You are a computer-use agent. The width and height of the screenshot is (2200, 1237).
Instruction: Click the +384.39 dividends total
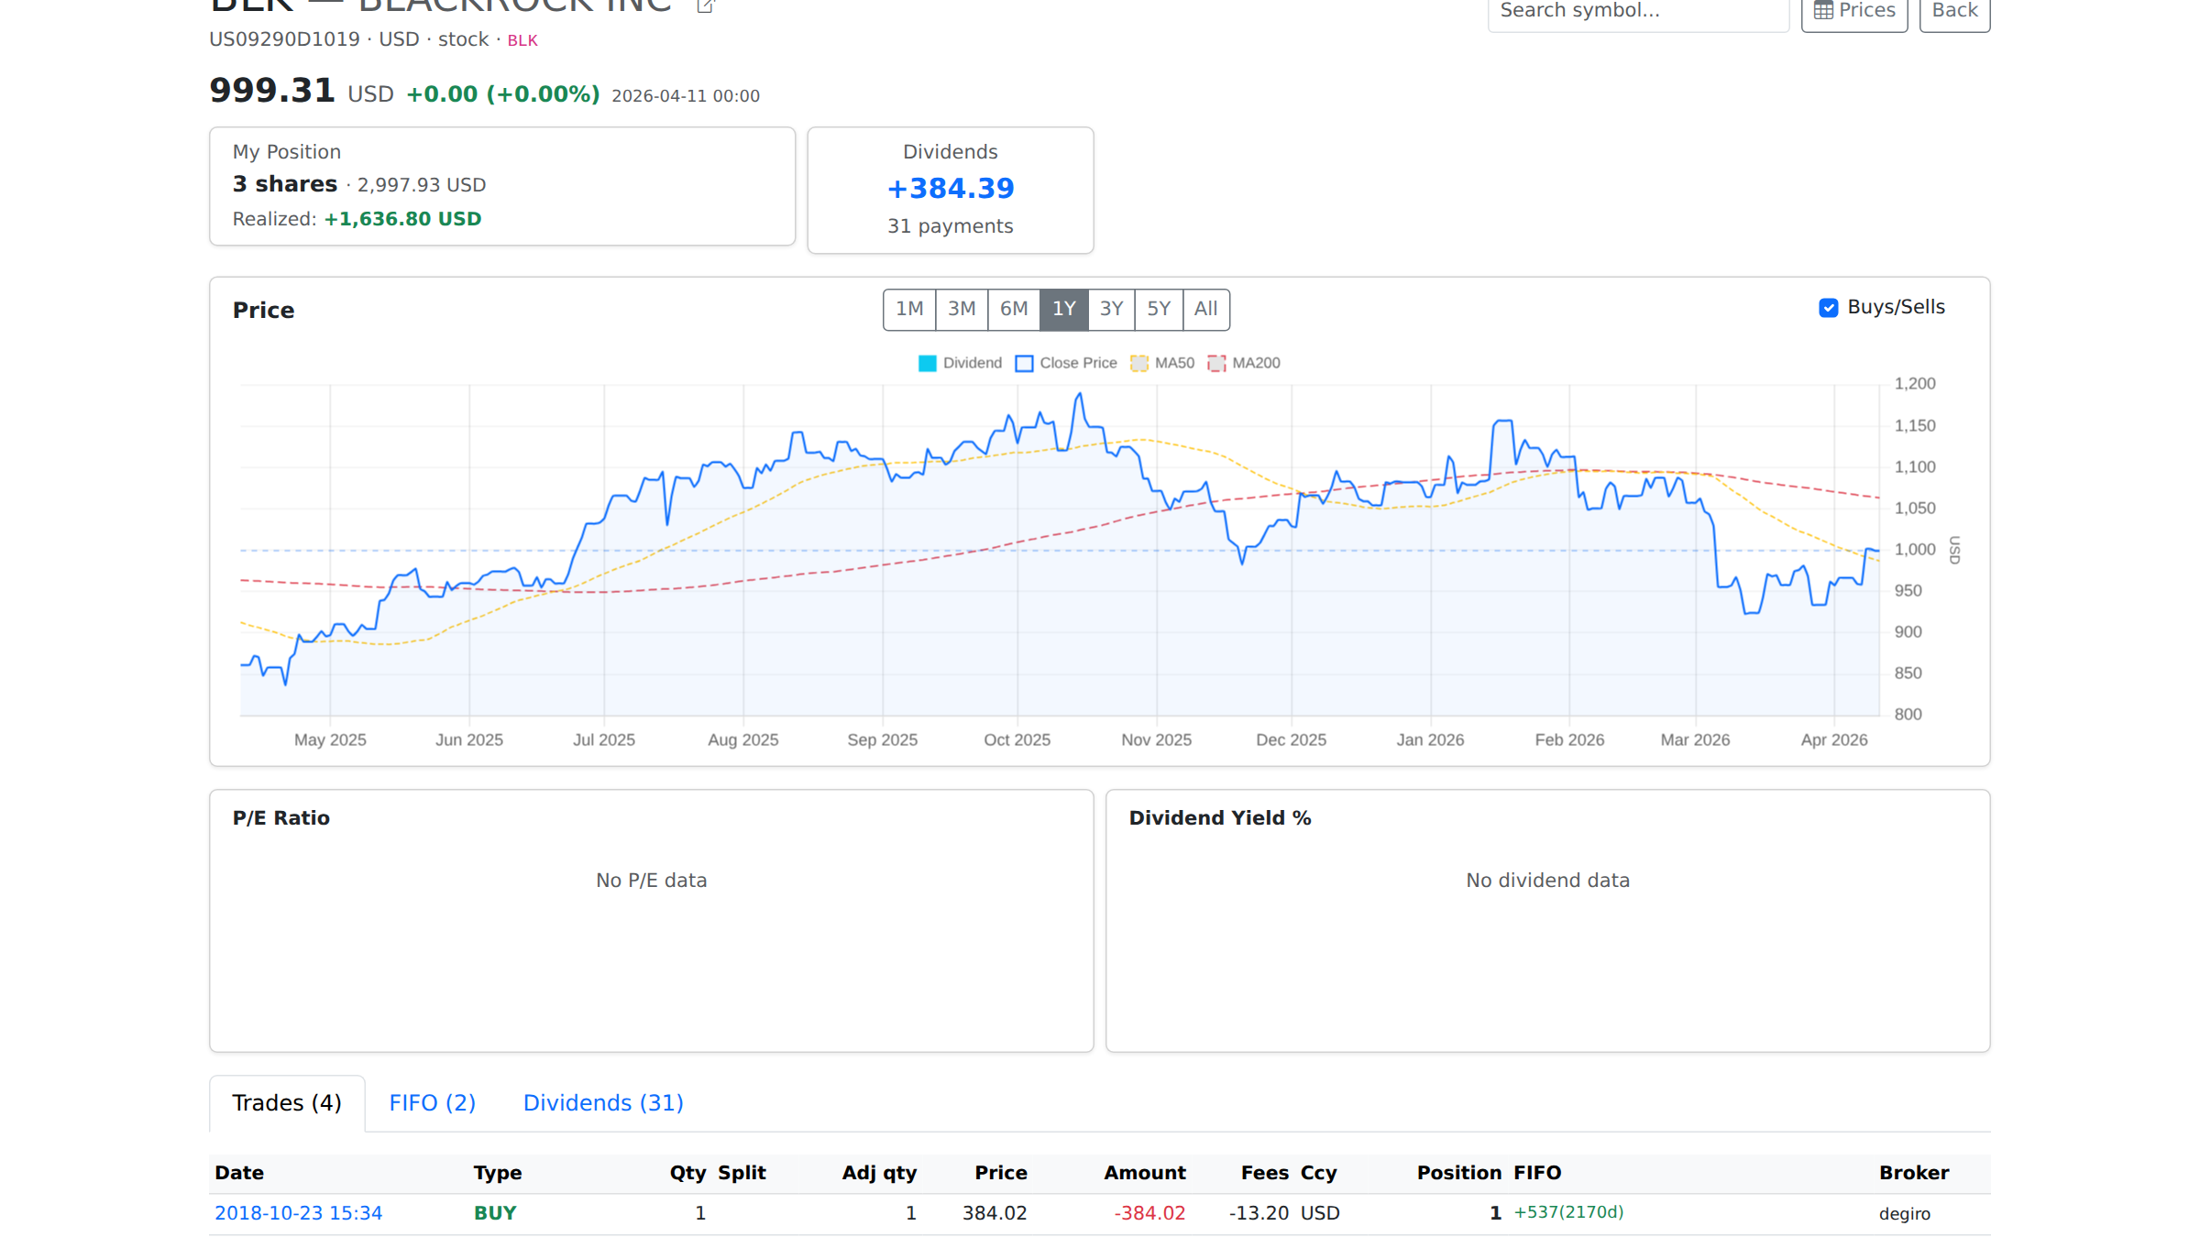tap(951, 189)
